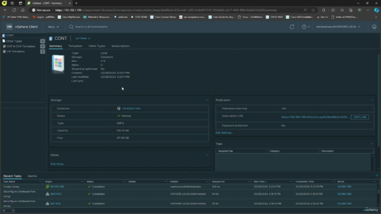Open browser collections icon
The width and height of the screenshot is (381, 214).
(351, 10)
